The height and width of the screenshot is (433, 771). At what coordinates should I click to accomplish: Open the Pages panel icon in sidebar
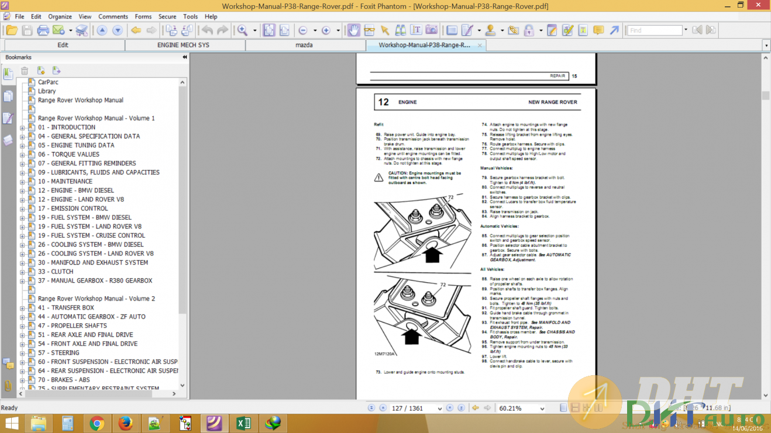click(x=8, y=96)
